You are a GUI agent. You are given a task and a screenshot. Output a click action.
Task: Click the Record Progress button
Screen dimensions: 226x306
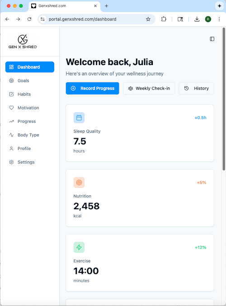[x=92, y=89]
